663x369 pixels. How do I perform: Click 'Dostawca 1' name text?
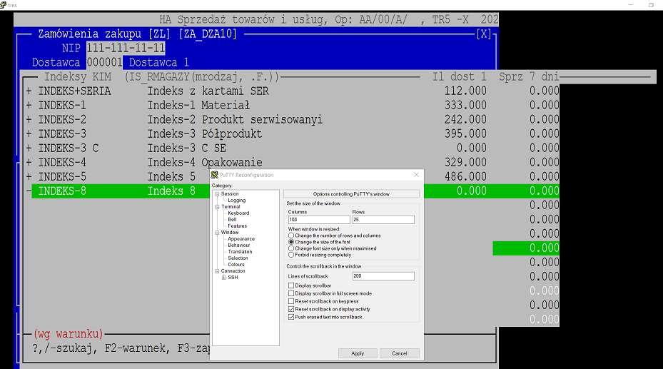coord(159,63)
